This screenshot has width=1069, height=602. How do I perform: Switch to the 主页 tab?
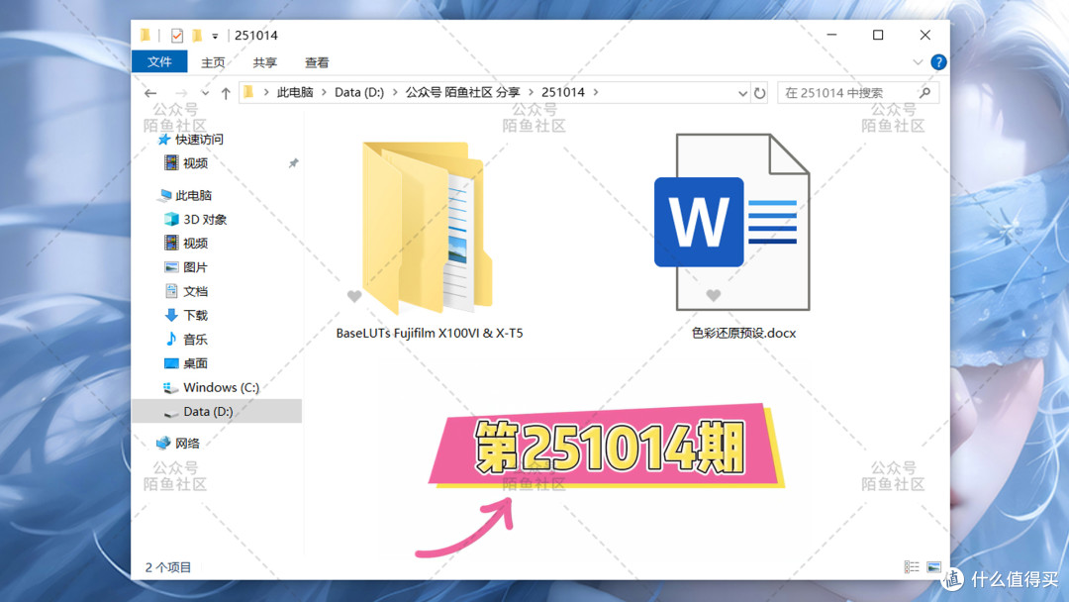click(213, 62)
